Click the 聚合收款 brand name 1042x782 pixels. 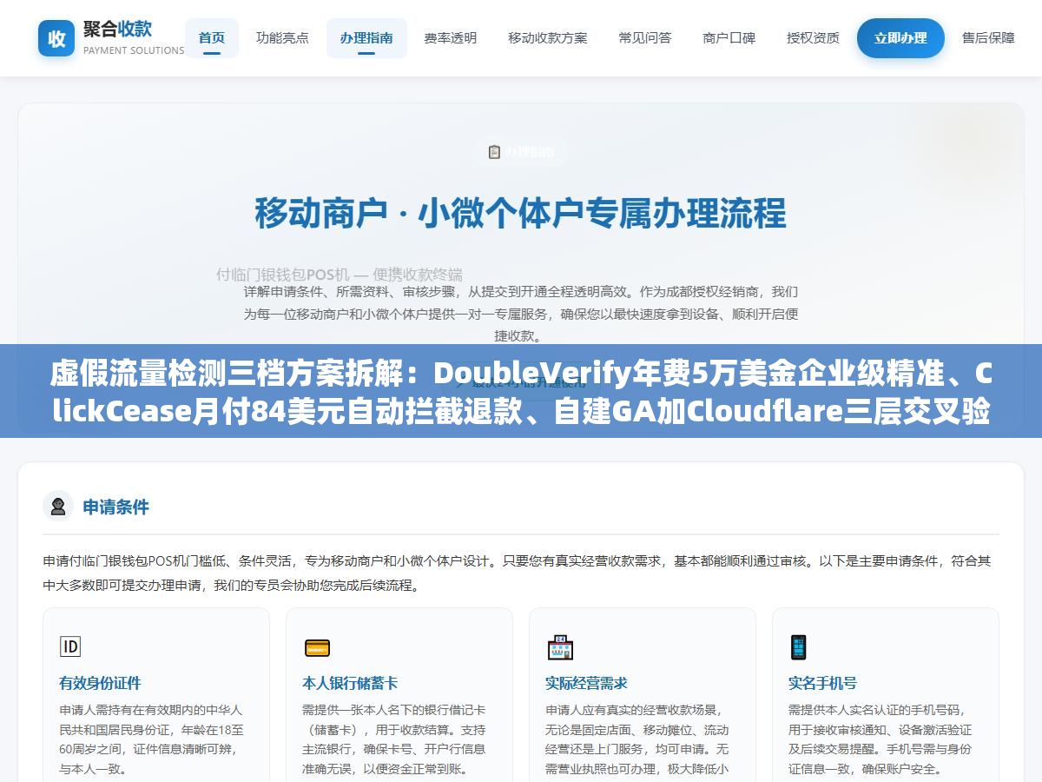tap(117, 29)
